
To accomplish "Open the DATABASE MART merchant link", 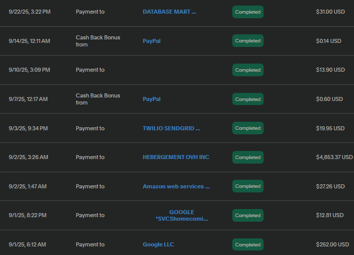I will point(169,12).
